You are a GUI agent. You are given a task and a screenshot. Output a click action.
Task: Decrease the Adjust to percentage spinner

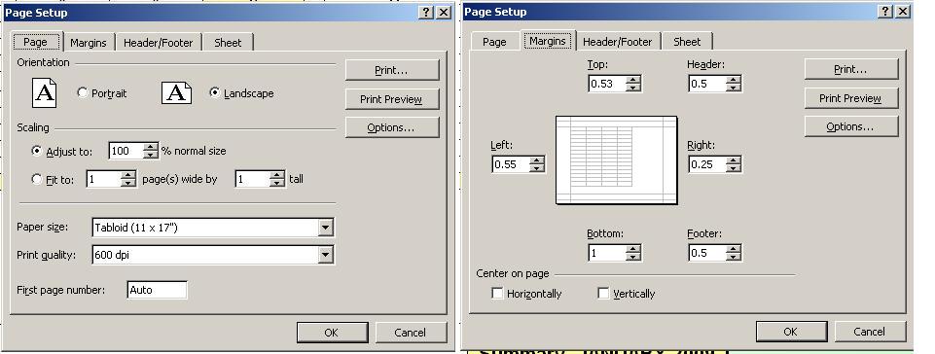click(x=152, y=155)
